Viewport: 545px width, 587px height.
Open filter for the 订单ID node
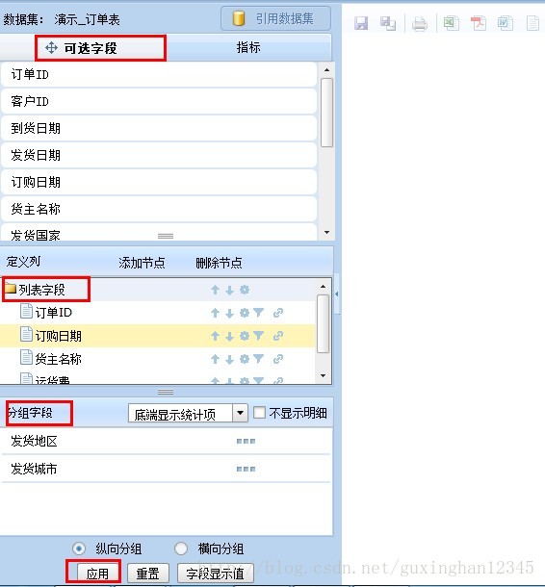(x=258, y=313)
